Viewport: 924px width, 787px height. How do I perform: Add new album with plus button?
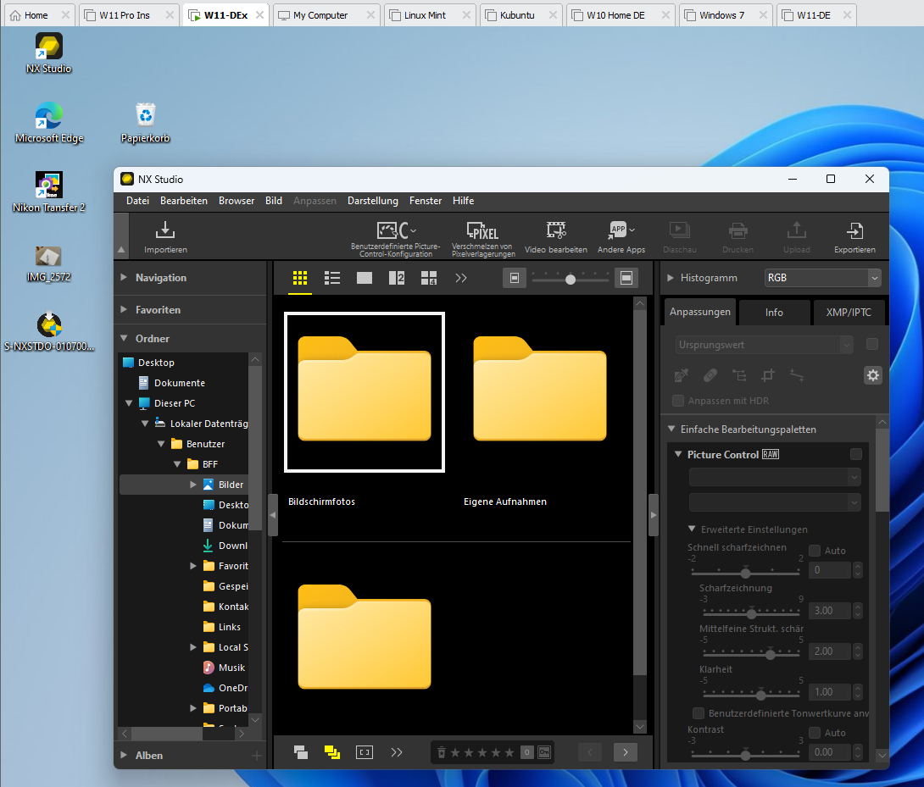tap(256, 755)
